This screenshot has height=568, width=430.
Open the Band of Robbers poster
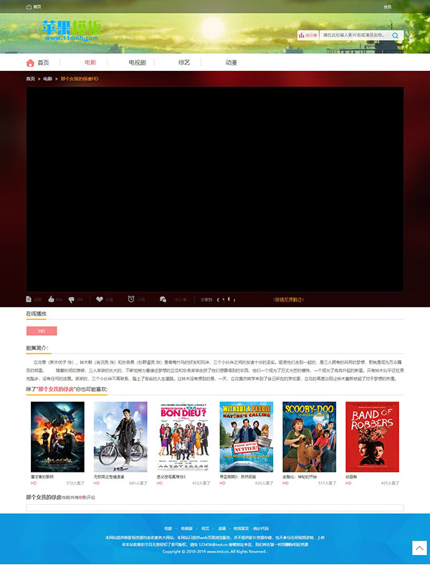pos(372,436)
